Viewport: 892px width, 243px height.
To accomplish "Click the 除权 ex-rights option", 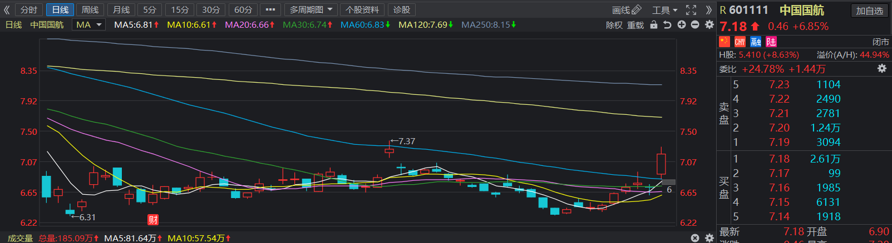I will point(614,25).
